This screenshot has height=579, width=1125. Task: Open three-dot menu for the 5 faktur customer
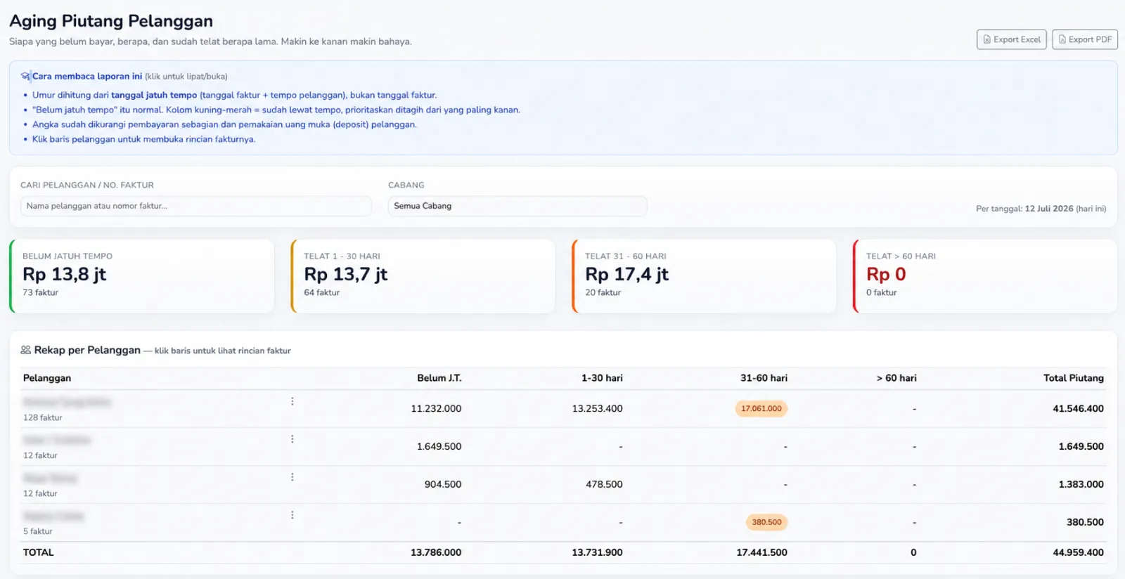point(292,515)
